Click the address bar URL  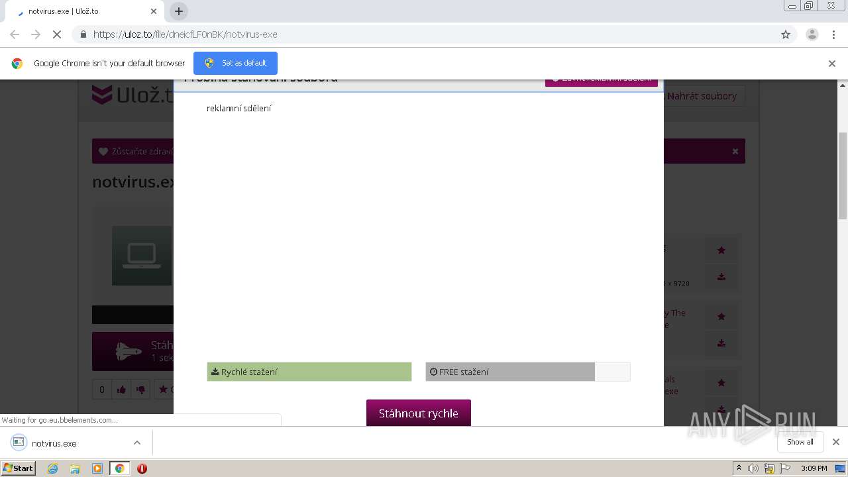point(185,34)
